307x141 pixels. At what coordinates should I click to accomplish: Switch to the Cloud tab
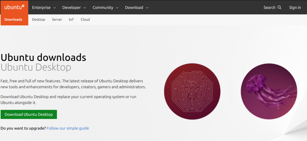pos(85,19)
